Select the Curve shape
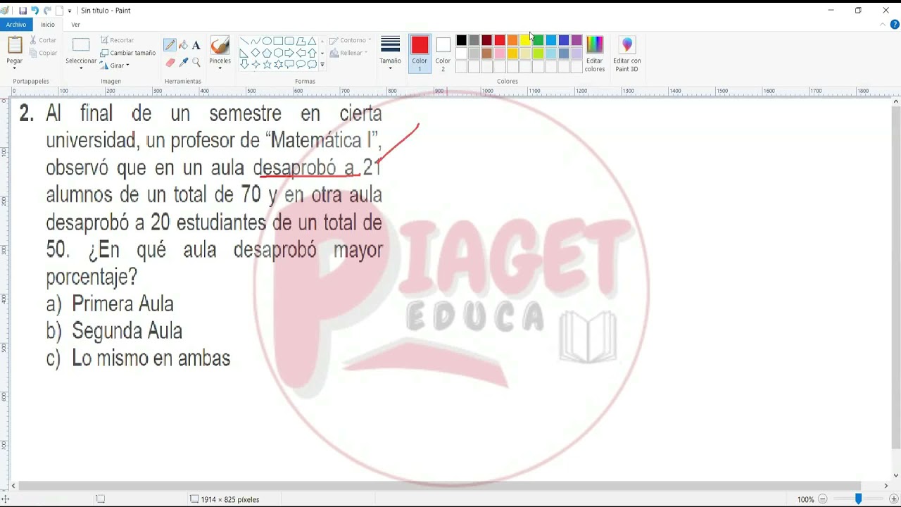901x507 pixels. click(x=255, y=41)
